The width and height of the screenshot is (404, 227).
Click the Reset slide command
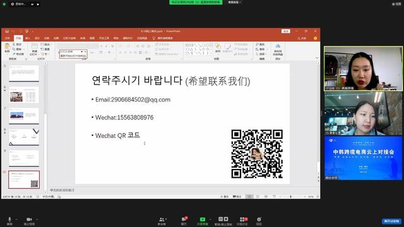(x=45, y=49)
